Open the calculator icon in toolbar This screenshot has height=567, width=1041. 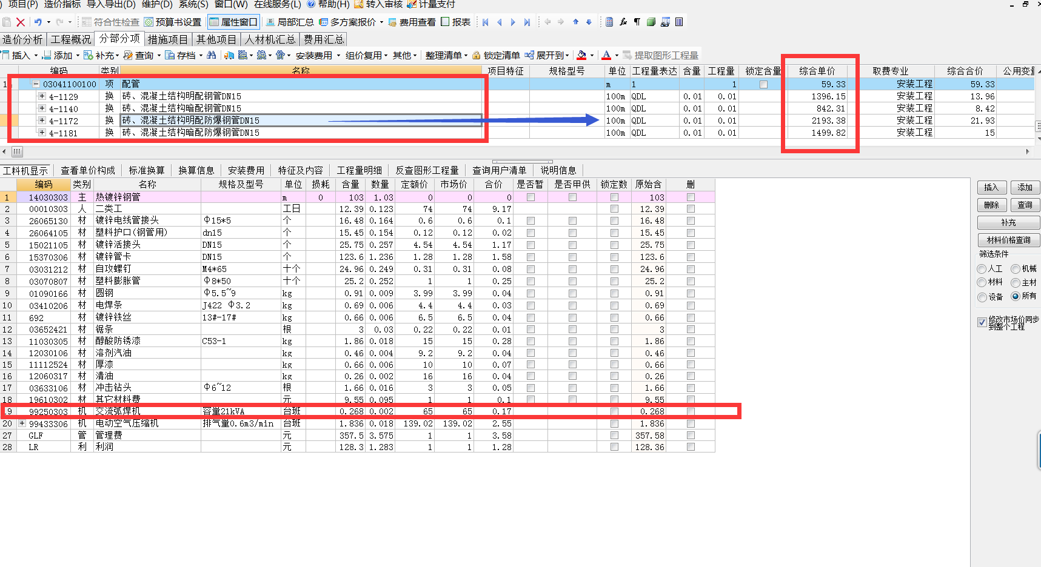point(609,22)
